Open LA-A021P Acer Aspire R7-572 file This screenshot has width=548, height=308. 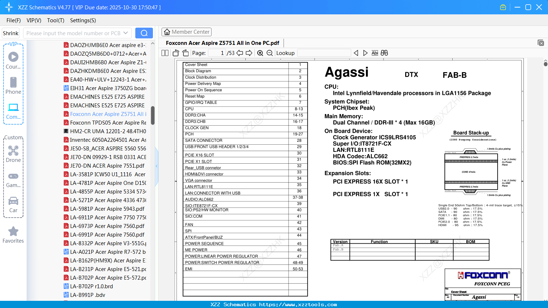[105, 252]
